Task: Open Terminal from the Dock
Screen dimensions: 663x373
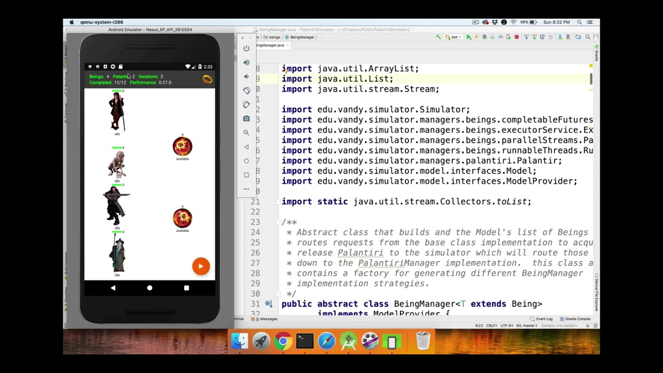Action: click(305, 341)
